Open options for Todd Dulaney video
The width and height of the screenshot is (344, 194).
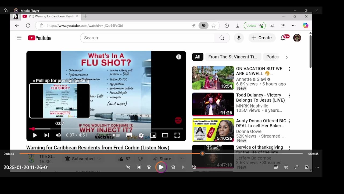pyautogui.click(x=289, y=96)
